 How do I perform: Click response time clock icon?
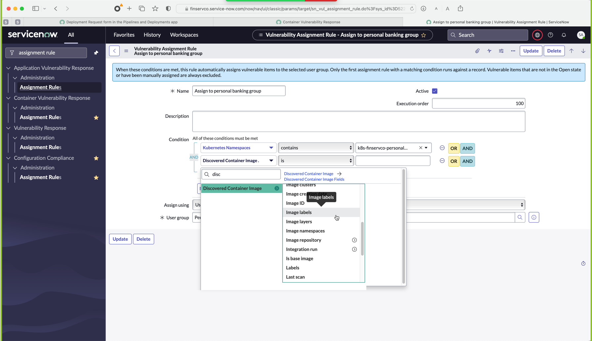tap(583, 263)
